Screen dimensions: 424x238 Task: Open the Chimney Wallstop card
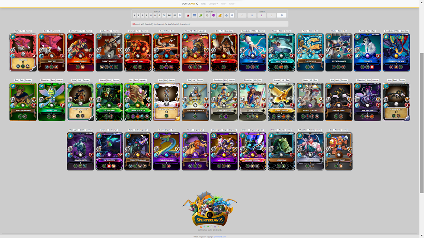109,52
